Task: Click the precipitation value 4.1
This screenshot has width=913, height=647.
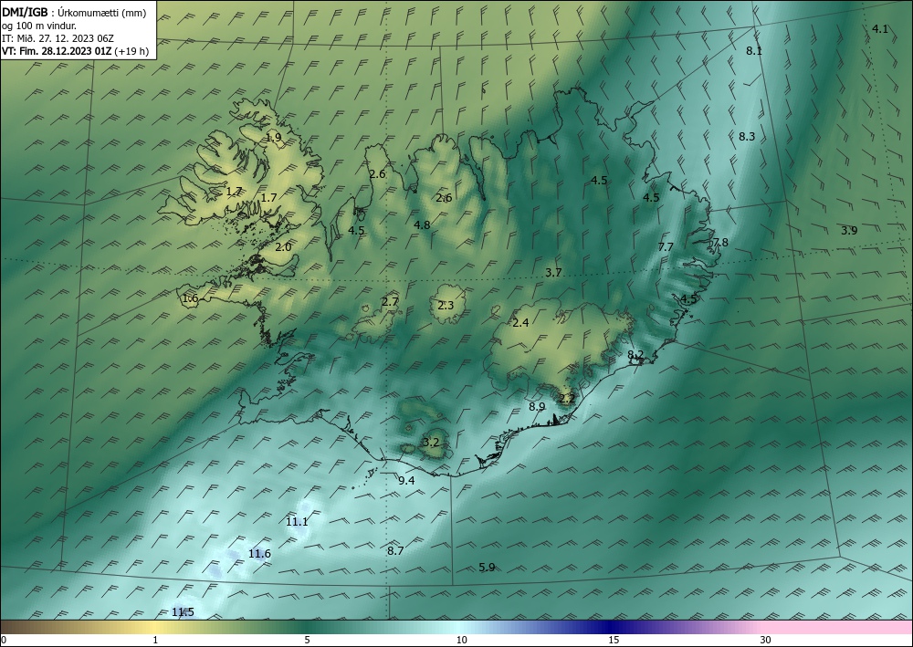Action: [880, 29]
